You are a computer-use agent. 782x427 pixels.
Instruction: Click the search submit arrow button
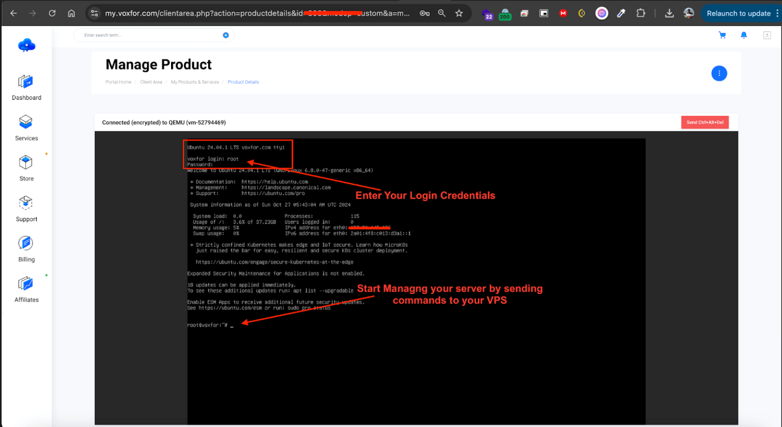[226, 35]
